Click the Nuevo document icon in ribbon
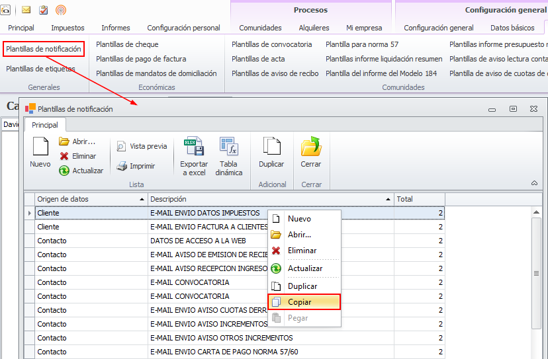Viewport: 548px width, 359px height. [40, 147]
